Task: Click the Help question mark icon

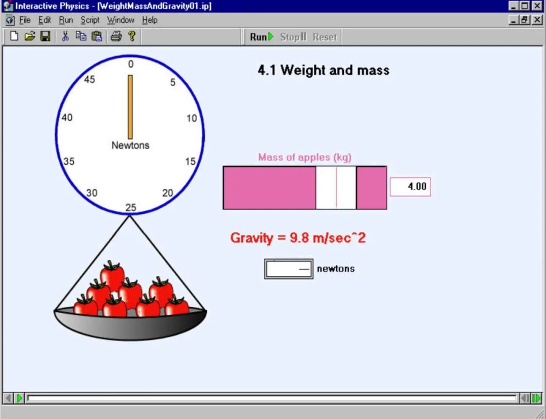Action: coord(131,36)
